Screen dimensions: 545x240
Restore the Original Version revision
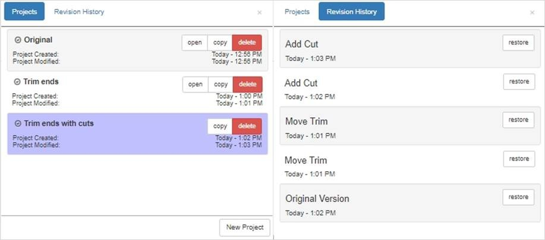[x=518, y=197]
